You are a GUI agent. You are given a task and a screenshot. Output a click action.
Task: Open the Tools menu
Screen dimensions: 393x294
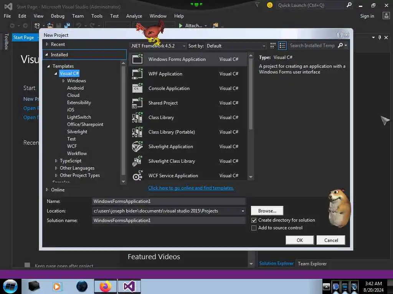click(97, 16)
